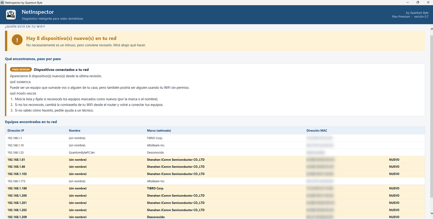Click the Marca (estimada) column header
This screenshot has width=433, height=219.
point(159,130)
